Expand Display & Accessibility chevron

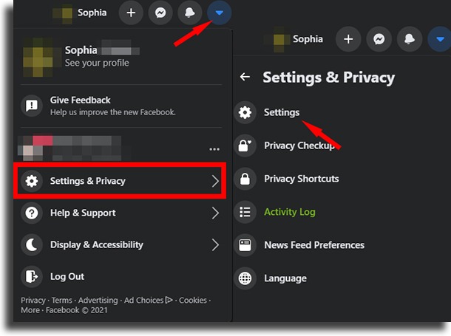tap(215, 245)
